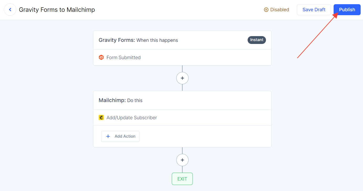This screenshot has width=363, height=191.
Task: Go back using the left chevron button
Action: click(x=10, y=10)
